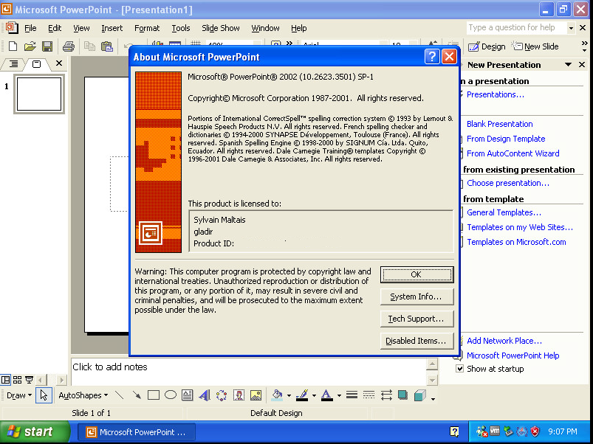The height and width of the screenshot is (444, 593).
Task: Click the red security shield tray icon
Action: click(535, 431)
